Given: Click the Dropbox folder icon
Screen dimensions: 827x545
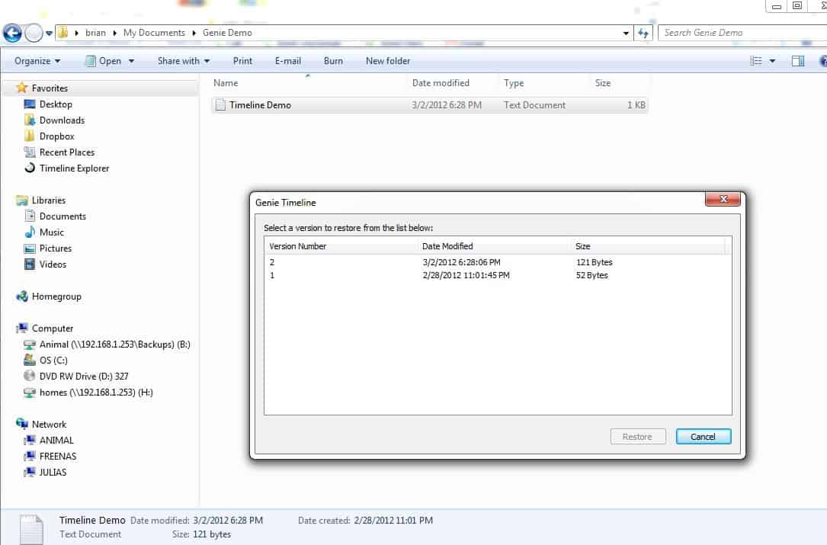Looking at the screenshot, I should [x=30, y=136].
